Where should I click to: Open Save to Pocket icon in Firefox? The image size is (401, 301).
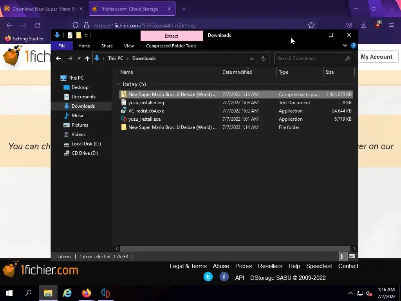point(349,25)
